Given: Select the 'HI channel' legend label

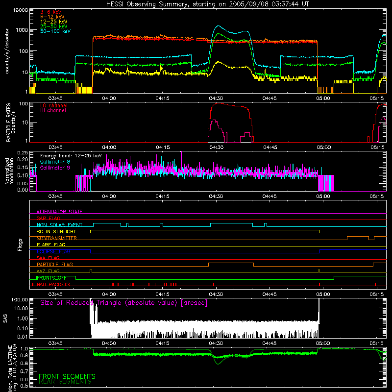Looking at the screenshot, I should [53, 111].
